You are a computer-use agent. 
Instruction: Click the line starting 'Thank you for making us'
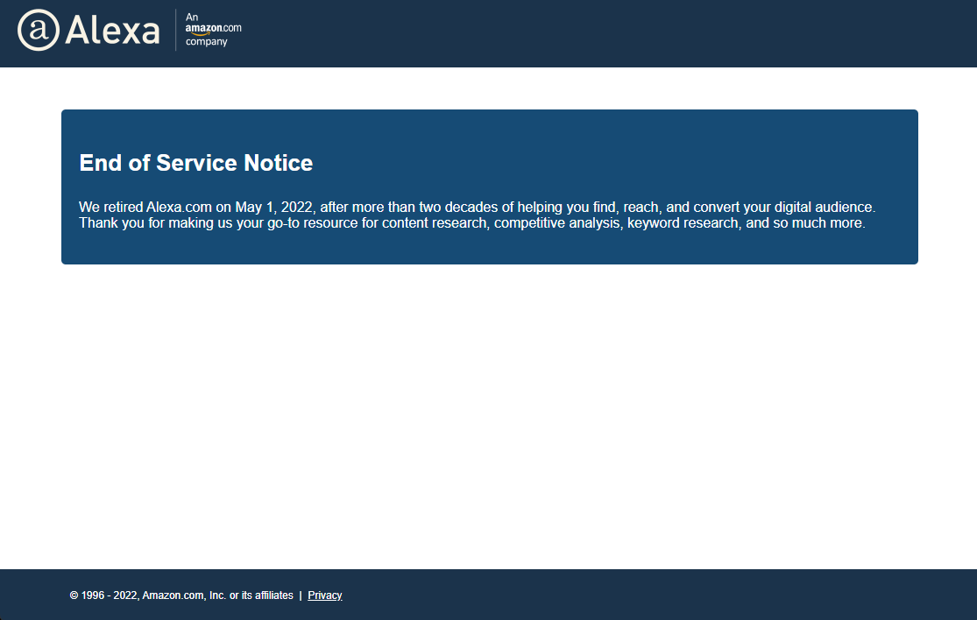pos(472,222)
